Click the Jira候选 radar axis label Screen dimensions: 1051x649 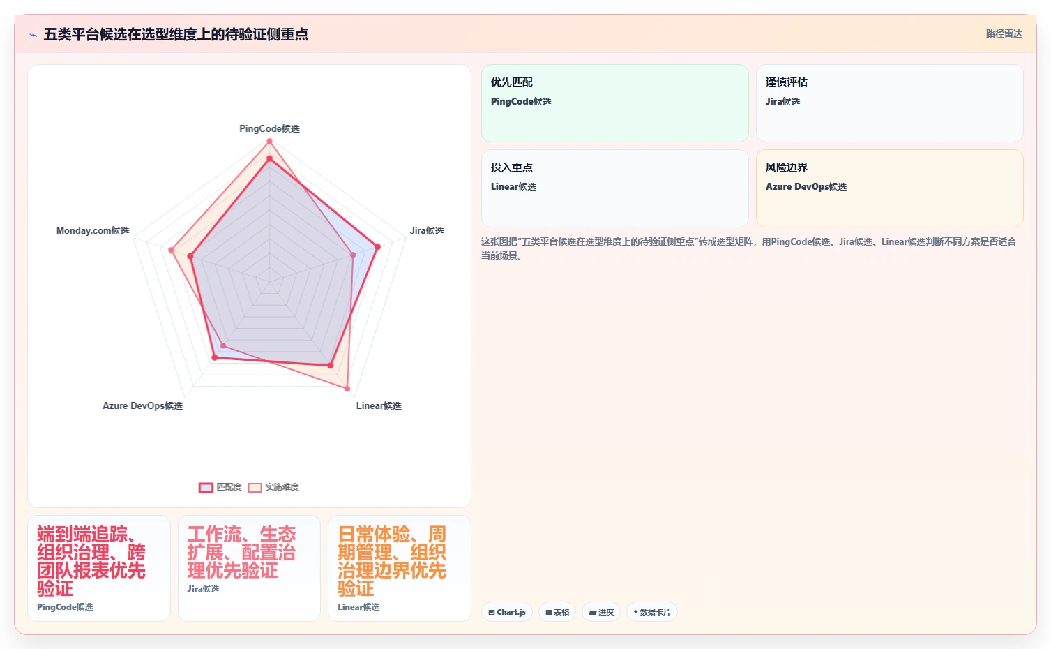point(427,230)
